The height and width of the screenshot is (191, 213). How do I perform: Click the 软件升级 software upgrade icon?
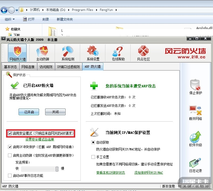(195, 137)
